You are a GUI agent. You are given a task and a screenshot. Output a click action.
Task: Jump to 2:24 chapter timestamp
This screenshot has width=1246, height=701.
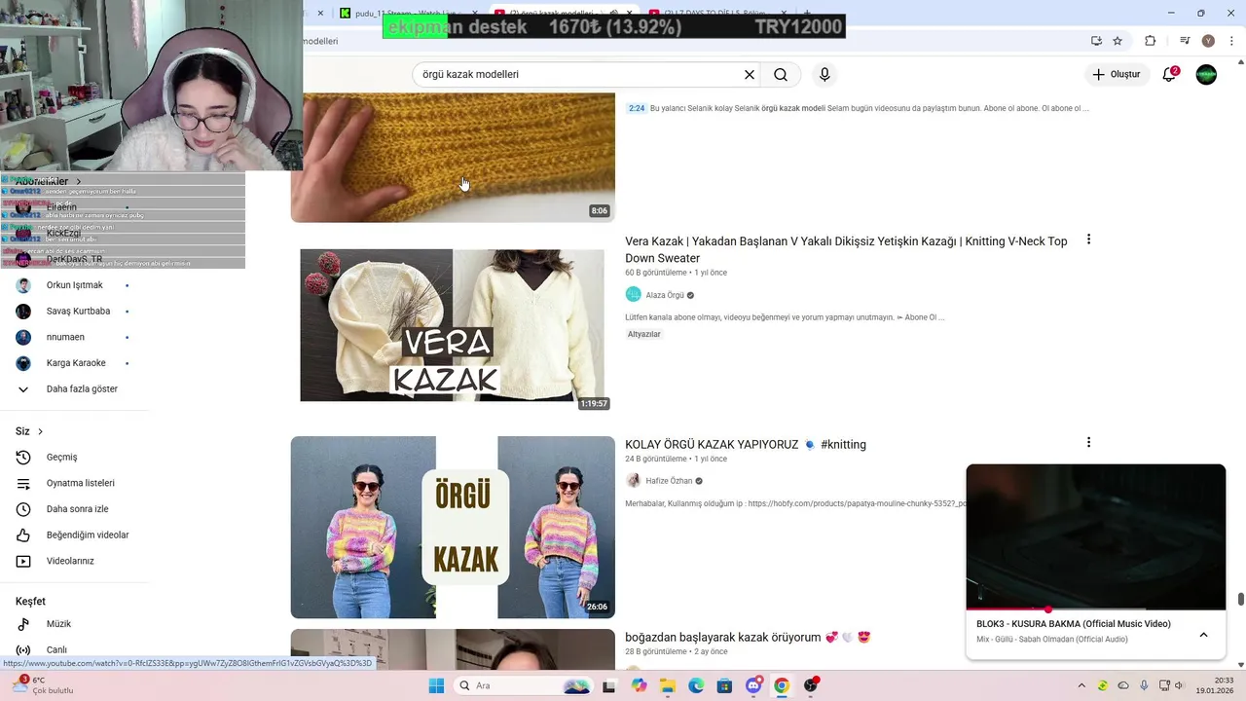pos(637,108)
